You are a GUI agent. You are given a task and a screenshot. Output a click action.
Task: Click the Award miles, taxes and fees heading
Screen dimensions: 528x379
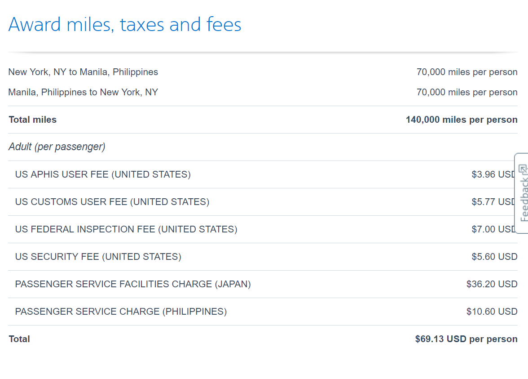125,24
